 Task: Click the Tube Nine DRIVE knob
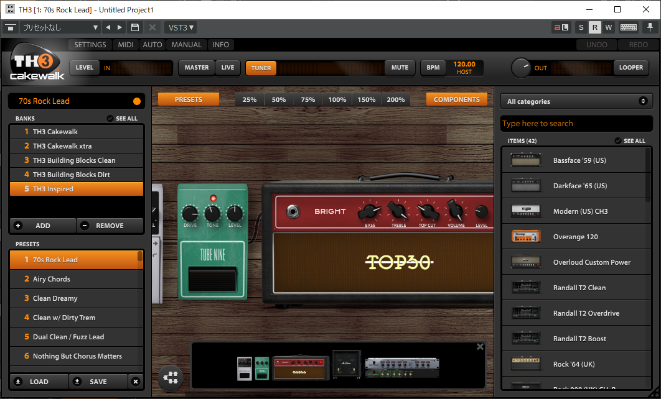190,213
